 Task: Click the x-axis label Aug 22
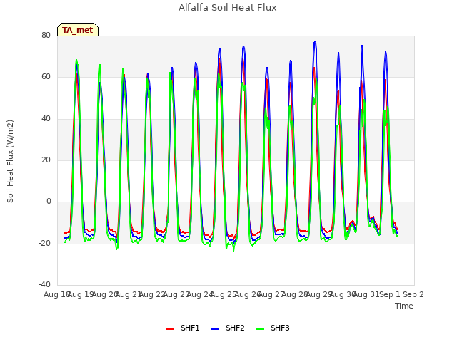(x=152, y=294)
